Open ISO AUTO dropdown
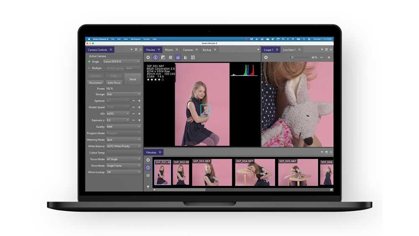419x236 pixels. [118, 114]
